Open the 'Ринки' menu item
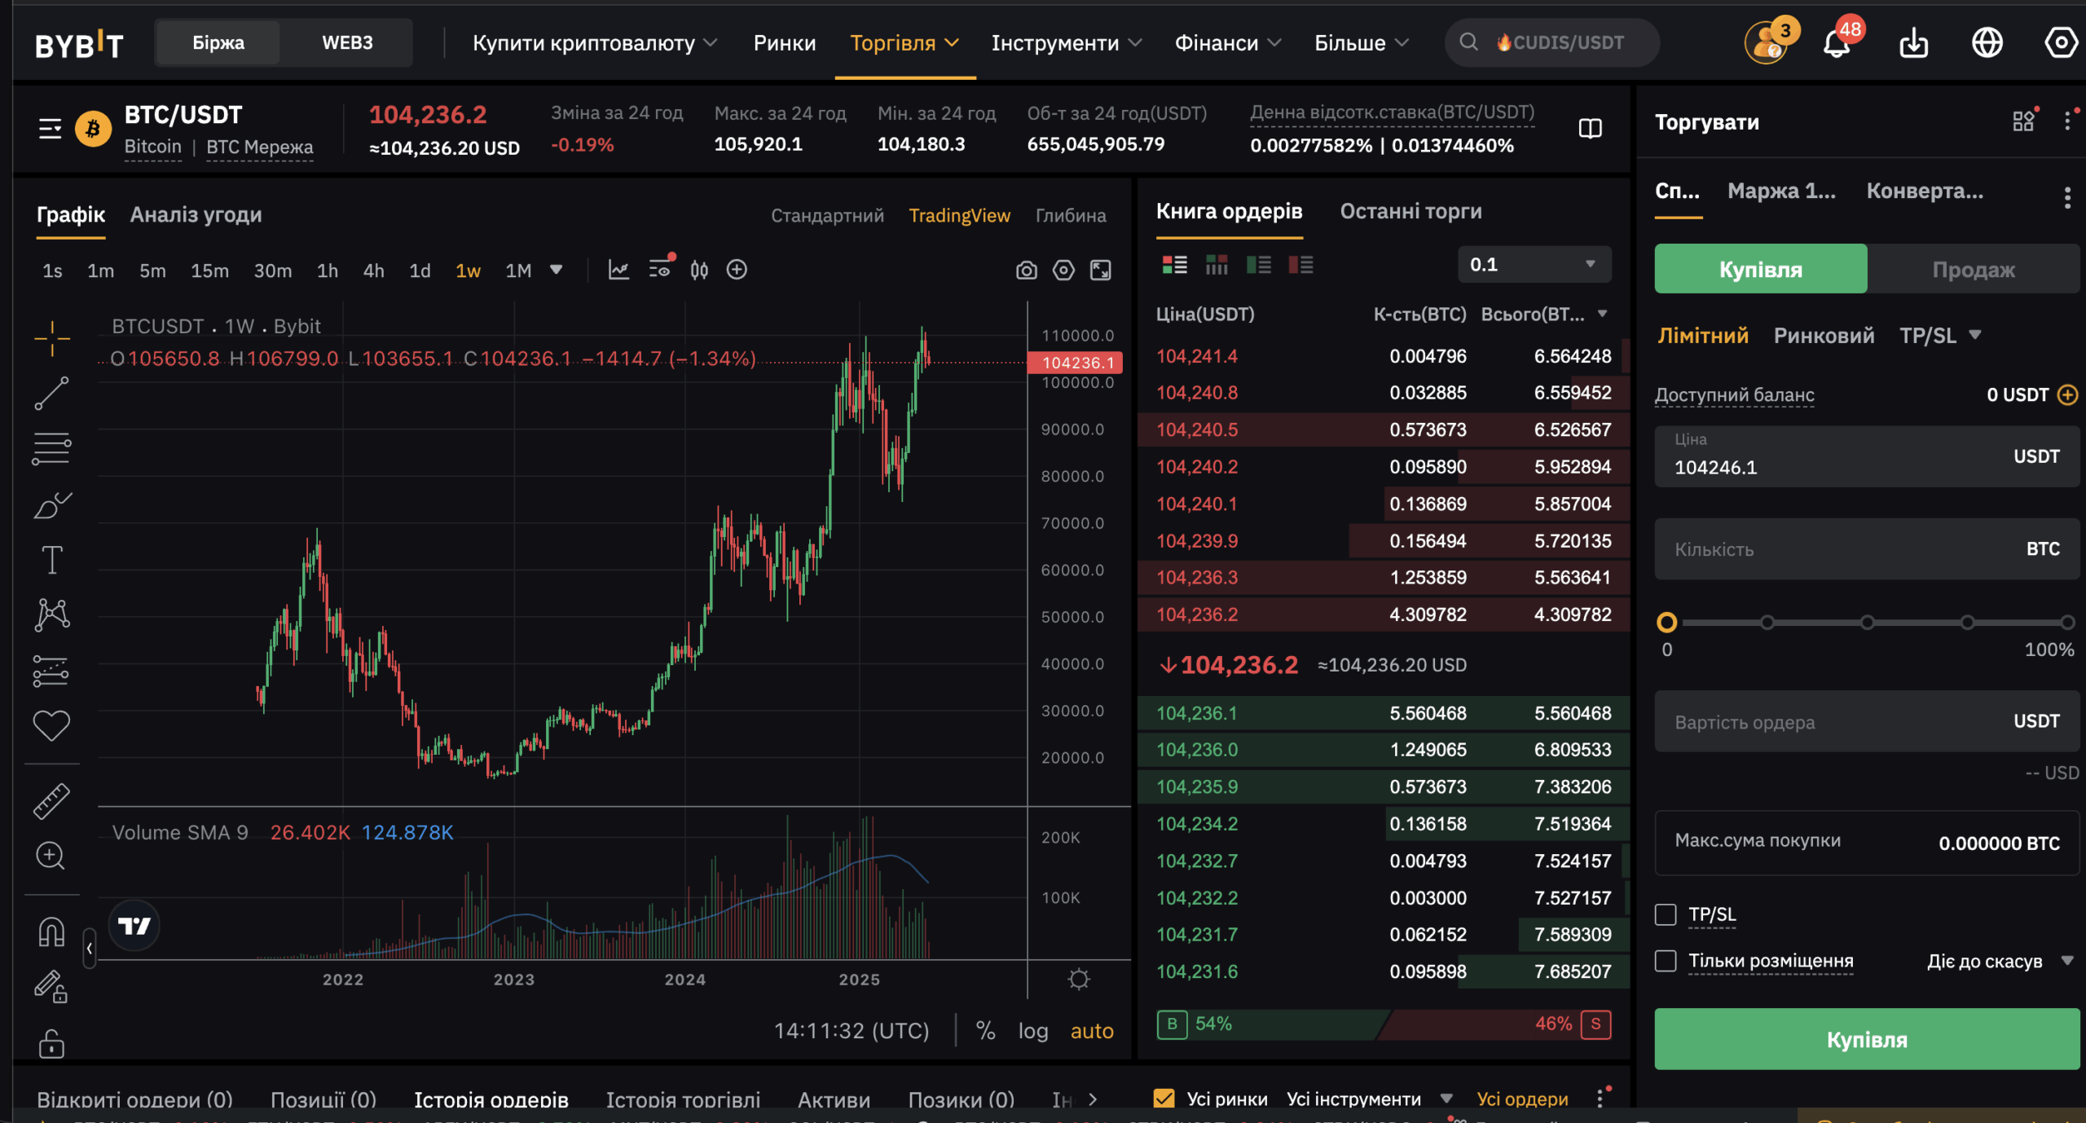The image size is (2086, 1123). click(x=784, y=42)
